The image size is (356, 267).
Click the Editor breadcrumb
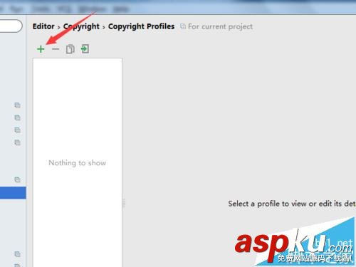[x=43, y=26]
